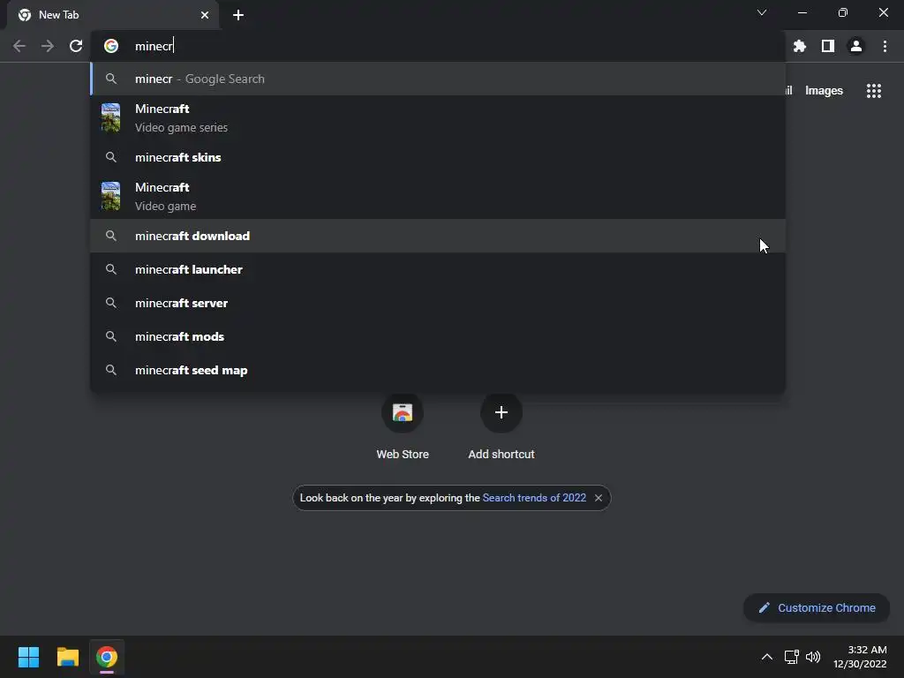Choose Minecraft Video game series suggestion
The height and width of the screenshot is (678, 904).
438,118
